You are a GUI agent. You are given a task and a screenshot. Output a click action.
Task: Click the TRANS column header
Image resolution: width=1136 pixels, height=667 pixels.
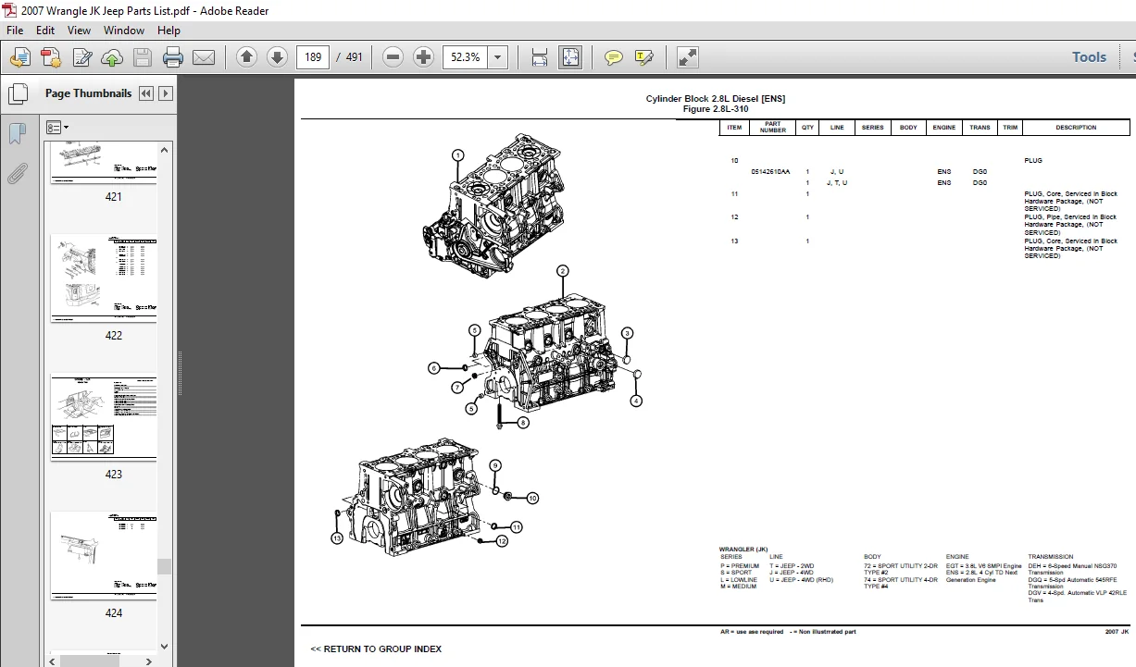980,128
